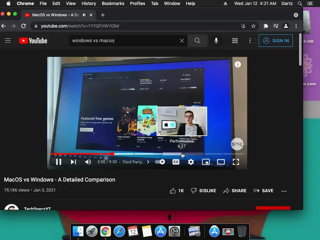Open the Chrome three-dot menu

(x=296, y=26)
